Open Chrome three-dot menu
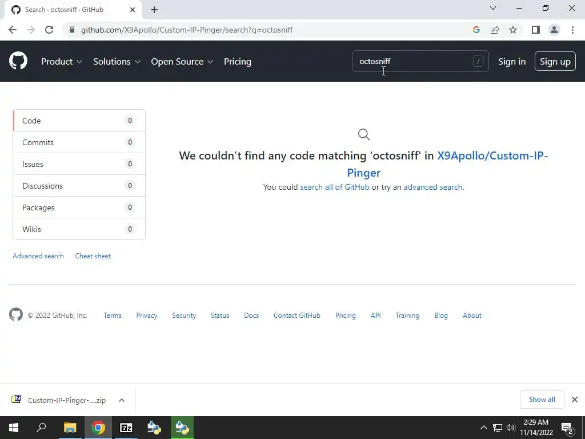 [572, 30]
